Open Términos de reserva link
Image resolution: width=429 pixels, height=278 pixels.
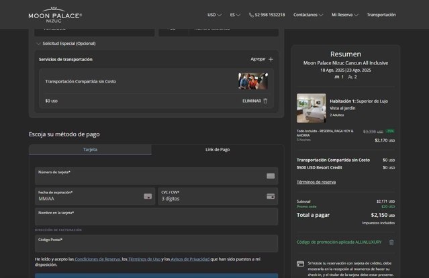[x=316, y=182]
